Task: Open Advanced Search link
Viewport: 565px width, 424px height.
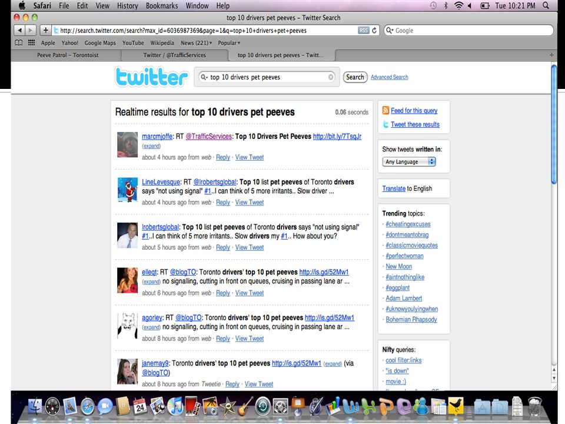Action: point(389,77)
